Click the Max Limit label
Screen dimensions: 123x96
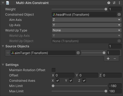[16, 91]
